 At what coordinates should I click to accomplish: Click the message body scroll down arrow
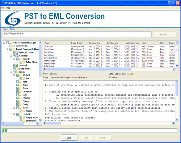point(177,120)
